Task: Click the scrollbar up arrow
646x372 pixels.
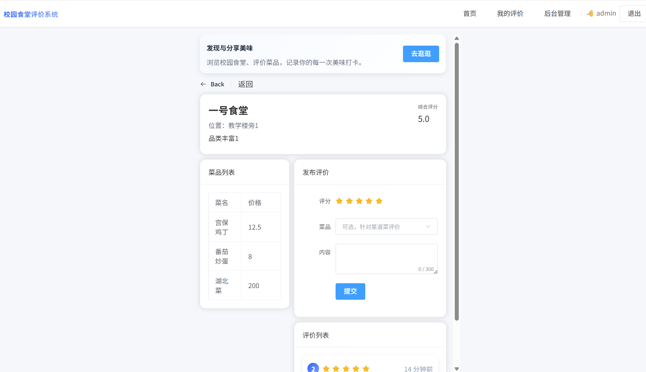Action: coord(457,38)
